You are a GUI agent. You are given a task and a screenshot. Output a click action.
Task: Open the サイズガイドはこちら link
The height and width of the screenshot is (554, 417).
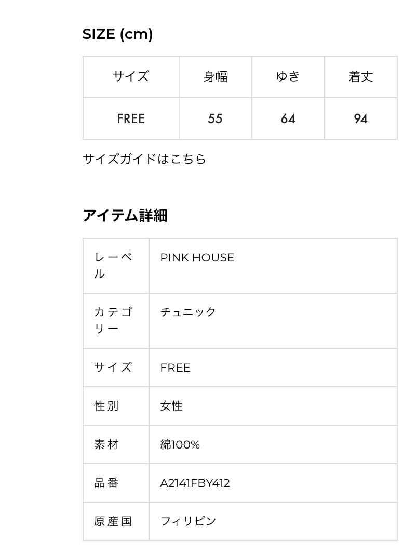pyautogui.click(x=144, y=159)
